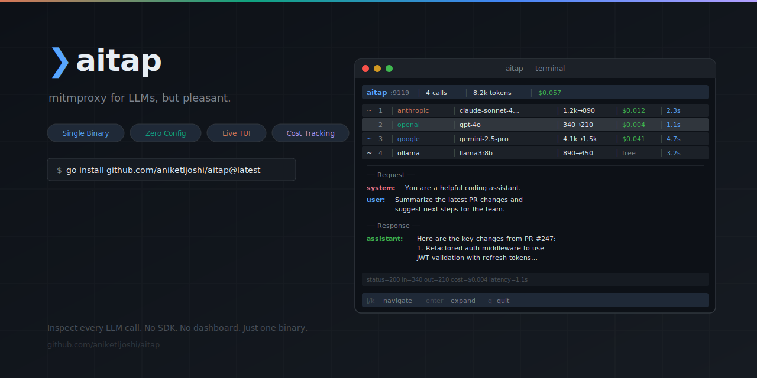Click the 4.1k→1.5k token count

(580, 139)
